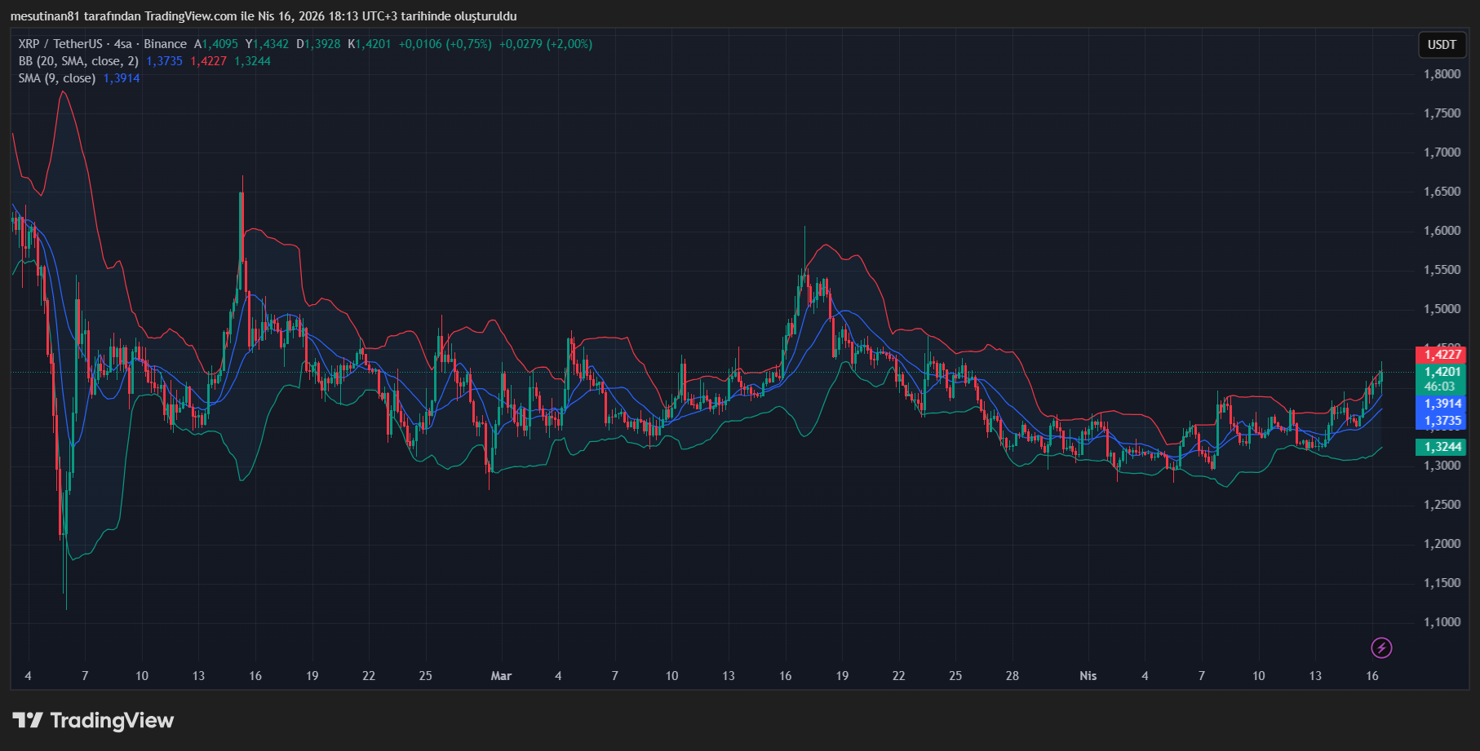Click the Nis label on the time axis
Viewport: 1480px width, 751px height.
(x=1088, y=676)
